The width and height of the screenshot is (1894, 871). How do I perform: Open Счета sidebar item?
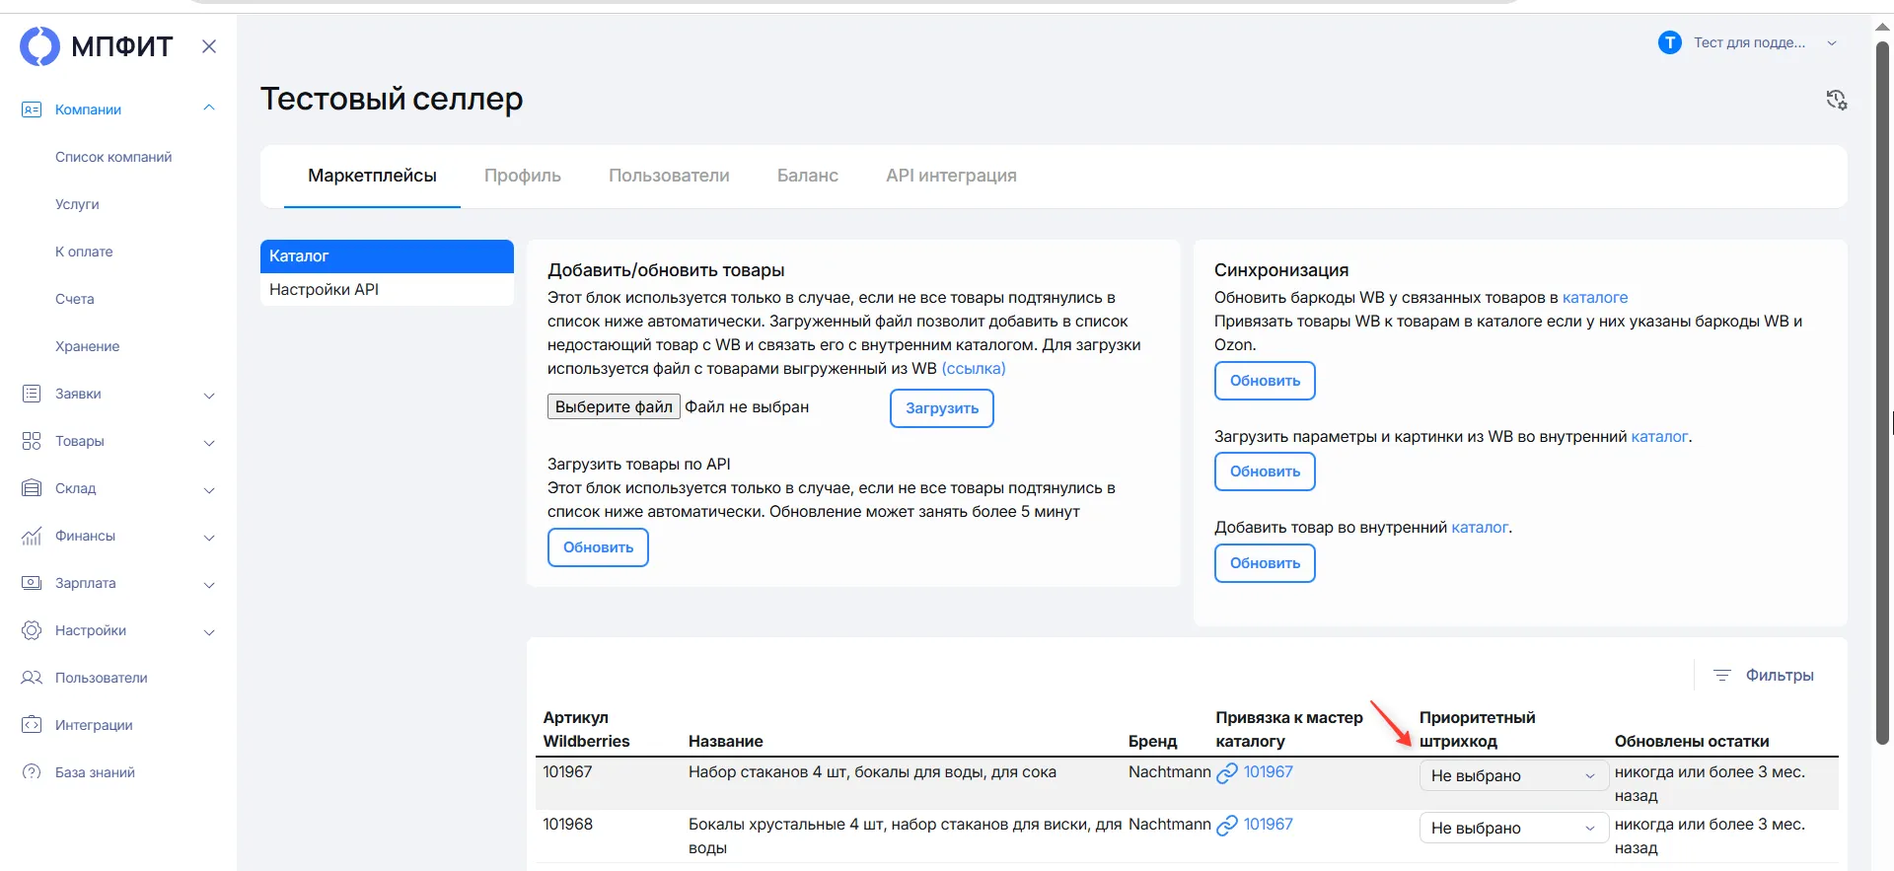(75, 299)
